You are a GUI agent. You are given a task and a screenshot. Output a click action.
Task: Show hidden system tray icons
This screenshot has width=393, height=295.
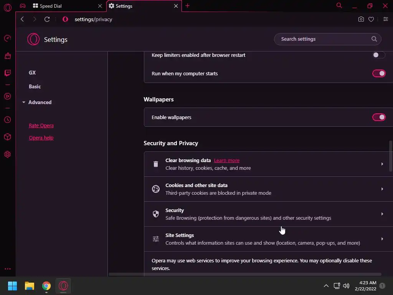pyautogui.click(x=326, y=286)
